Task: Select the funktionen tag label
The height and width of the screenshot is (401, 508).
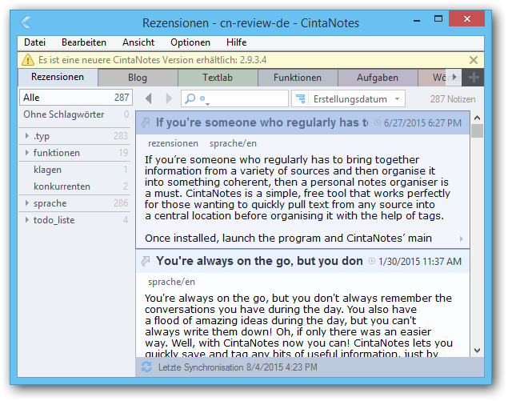Action: point(57,153)
